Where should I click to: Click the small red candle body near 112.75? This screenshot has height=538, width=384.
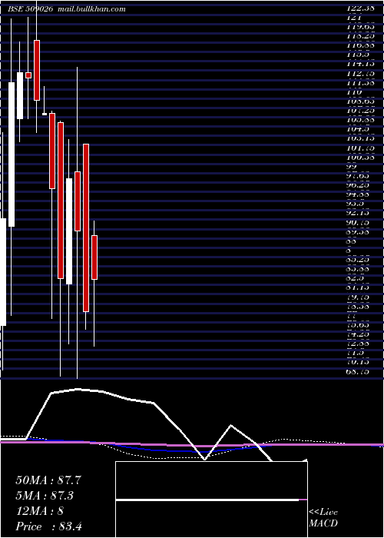point(28,75)
